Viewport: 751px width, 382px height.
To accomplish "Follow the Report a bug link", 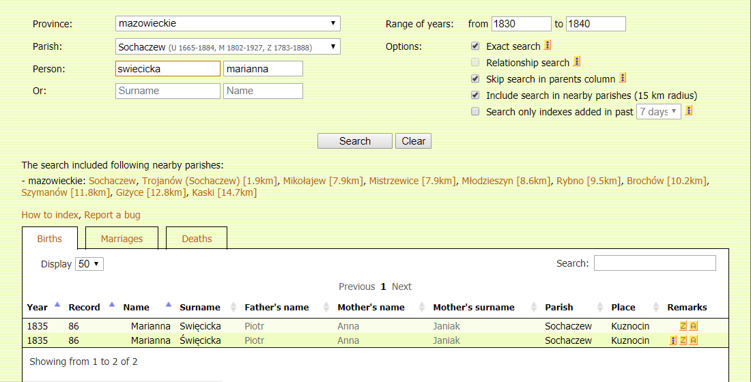I will point(112,215).
